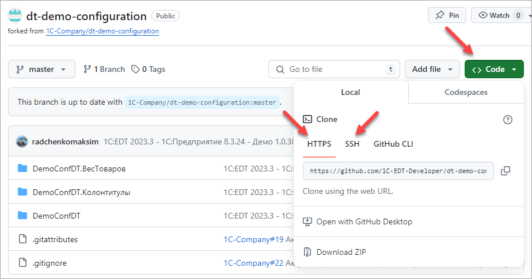Click the Go to file search field
The width and height of the screenshot is (532, 279).
[334, 69]
